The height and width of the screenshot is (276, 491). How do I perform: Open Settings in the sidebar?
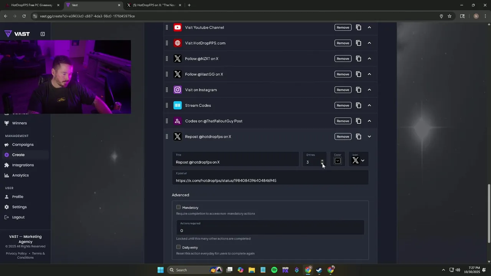pyautogui.click(x=19, y=207)
